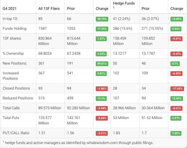Viewport: 187px width, 148px height.
Task: Select the PUT/CALL Ratio row label
Action: pos(16,133)
